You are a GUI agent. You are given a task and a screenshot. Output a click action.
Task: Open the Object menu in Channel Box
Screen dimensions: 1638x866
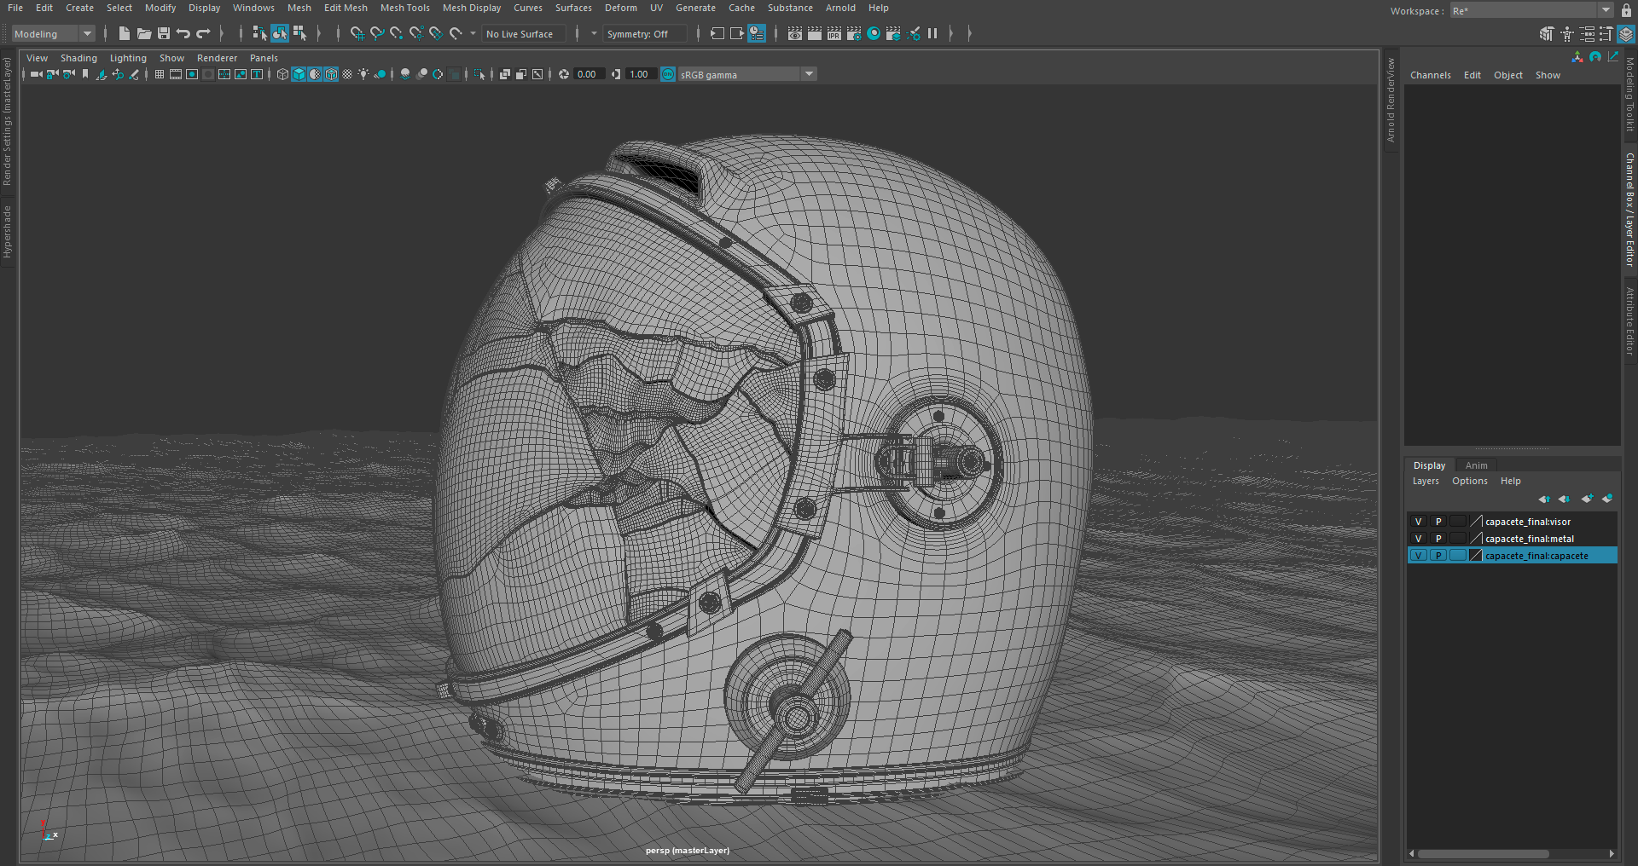(1507, 75)
